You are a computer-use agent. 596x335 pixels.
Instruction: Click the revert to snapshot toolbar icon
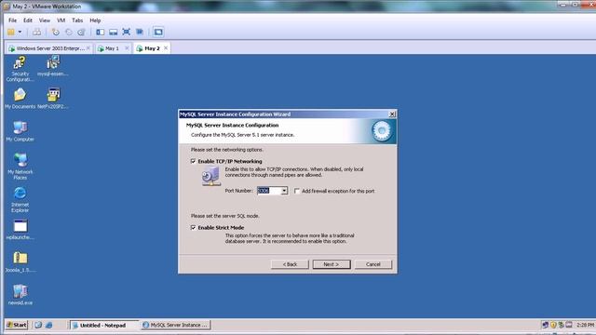point(68,32)
